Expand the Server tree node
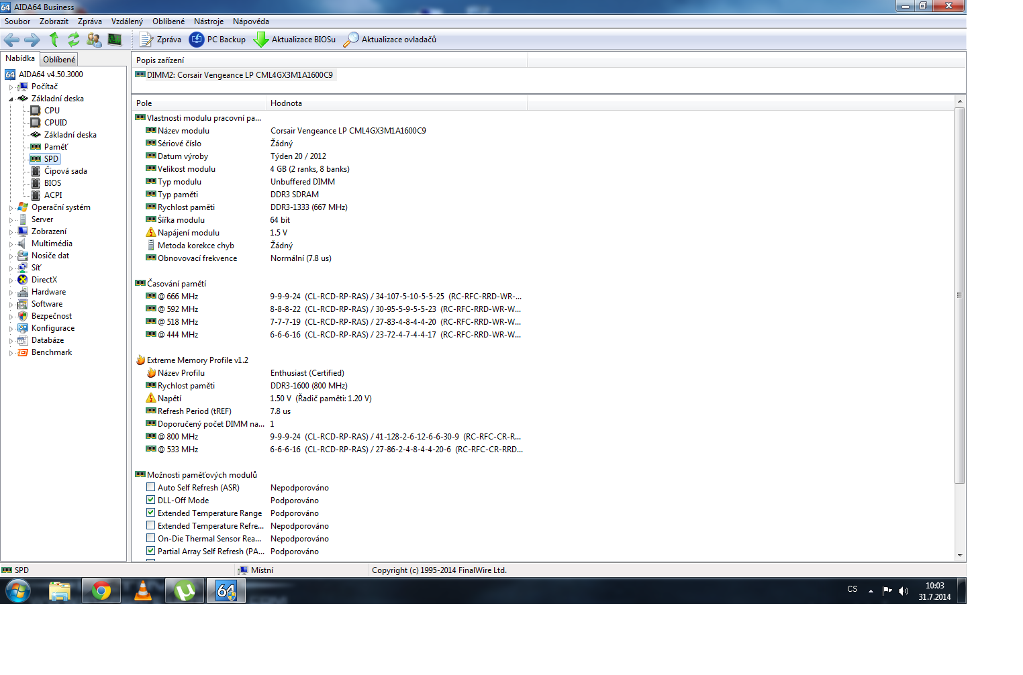The width and height of the screenshot is (1023, 675). click(x=11, y=220)
